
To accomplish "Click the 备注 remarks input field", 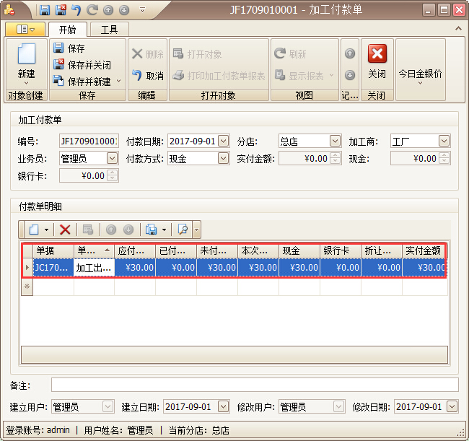I will pos(255,384).
